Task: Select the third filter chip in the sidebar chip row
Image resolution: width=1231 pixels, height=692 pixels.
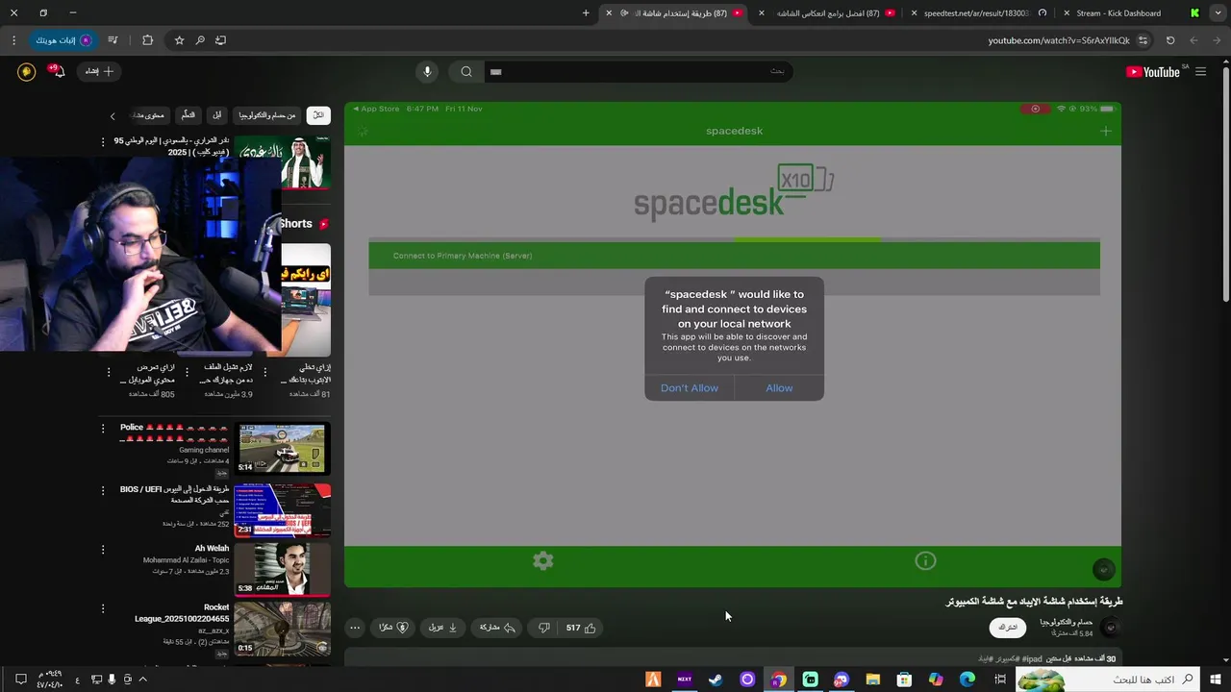Action: tap(217, 115)
